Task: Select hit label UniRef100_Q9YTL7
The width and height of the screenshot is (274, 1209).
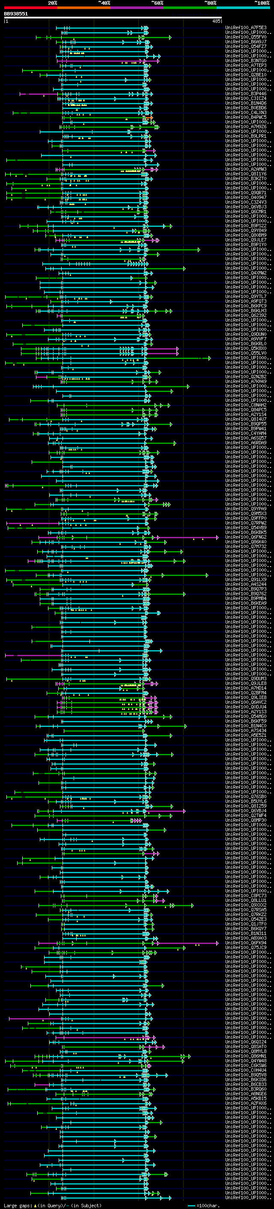Action: (246, 297)
